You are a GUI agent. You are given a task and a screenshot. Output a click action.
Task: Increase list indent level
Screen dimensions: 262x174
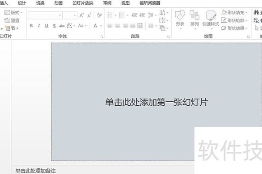click(x=142, y=15)
